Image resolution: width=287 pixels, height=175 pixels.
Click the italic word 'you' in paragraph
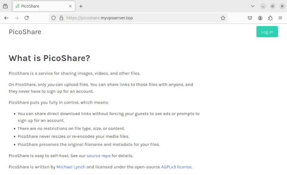(51, 85)
